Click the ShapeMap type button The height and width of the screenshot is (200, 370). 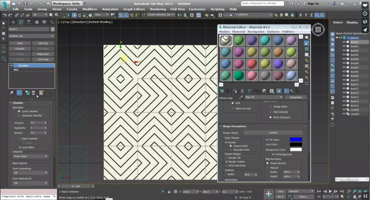tap(296, 97)
